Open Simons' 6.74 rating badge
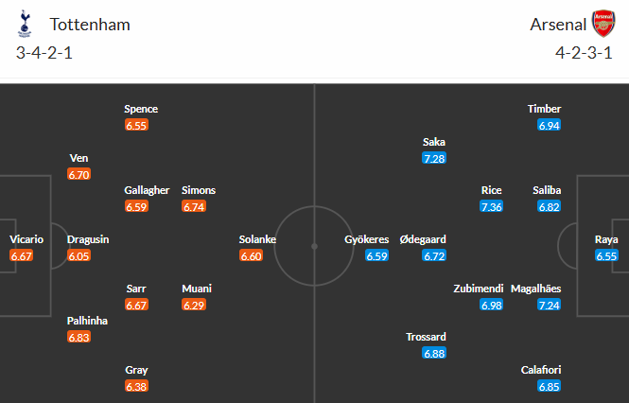629x403 pixels. click(193, 206)
